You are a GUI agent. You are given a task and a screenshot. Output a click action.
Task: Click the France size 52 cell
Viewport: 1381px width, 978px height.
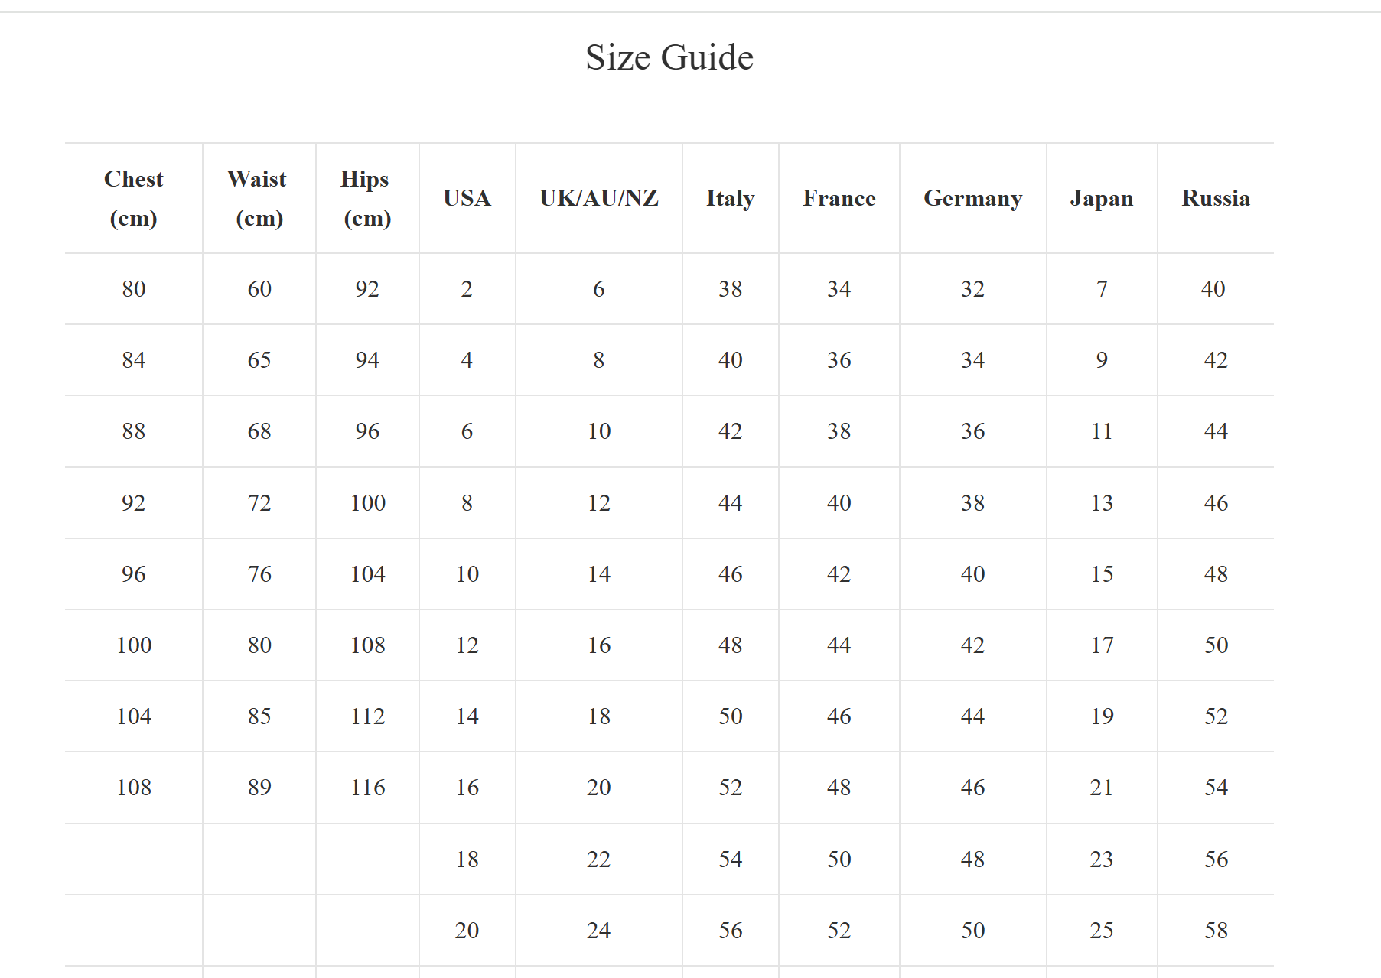tap(839, 931)
